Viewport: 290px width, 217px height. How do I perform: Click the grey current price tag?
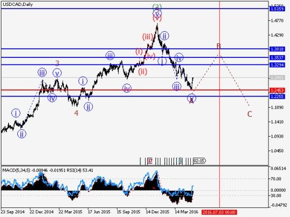(277, 78)
